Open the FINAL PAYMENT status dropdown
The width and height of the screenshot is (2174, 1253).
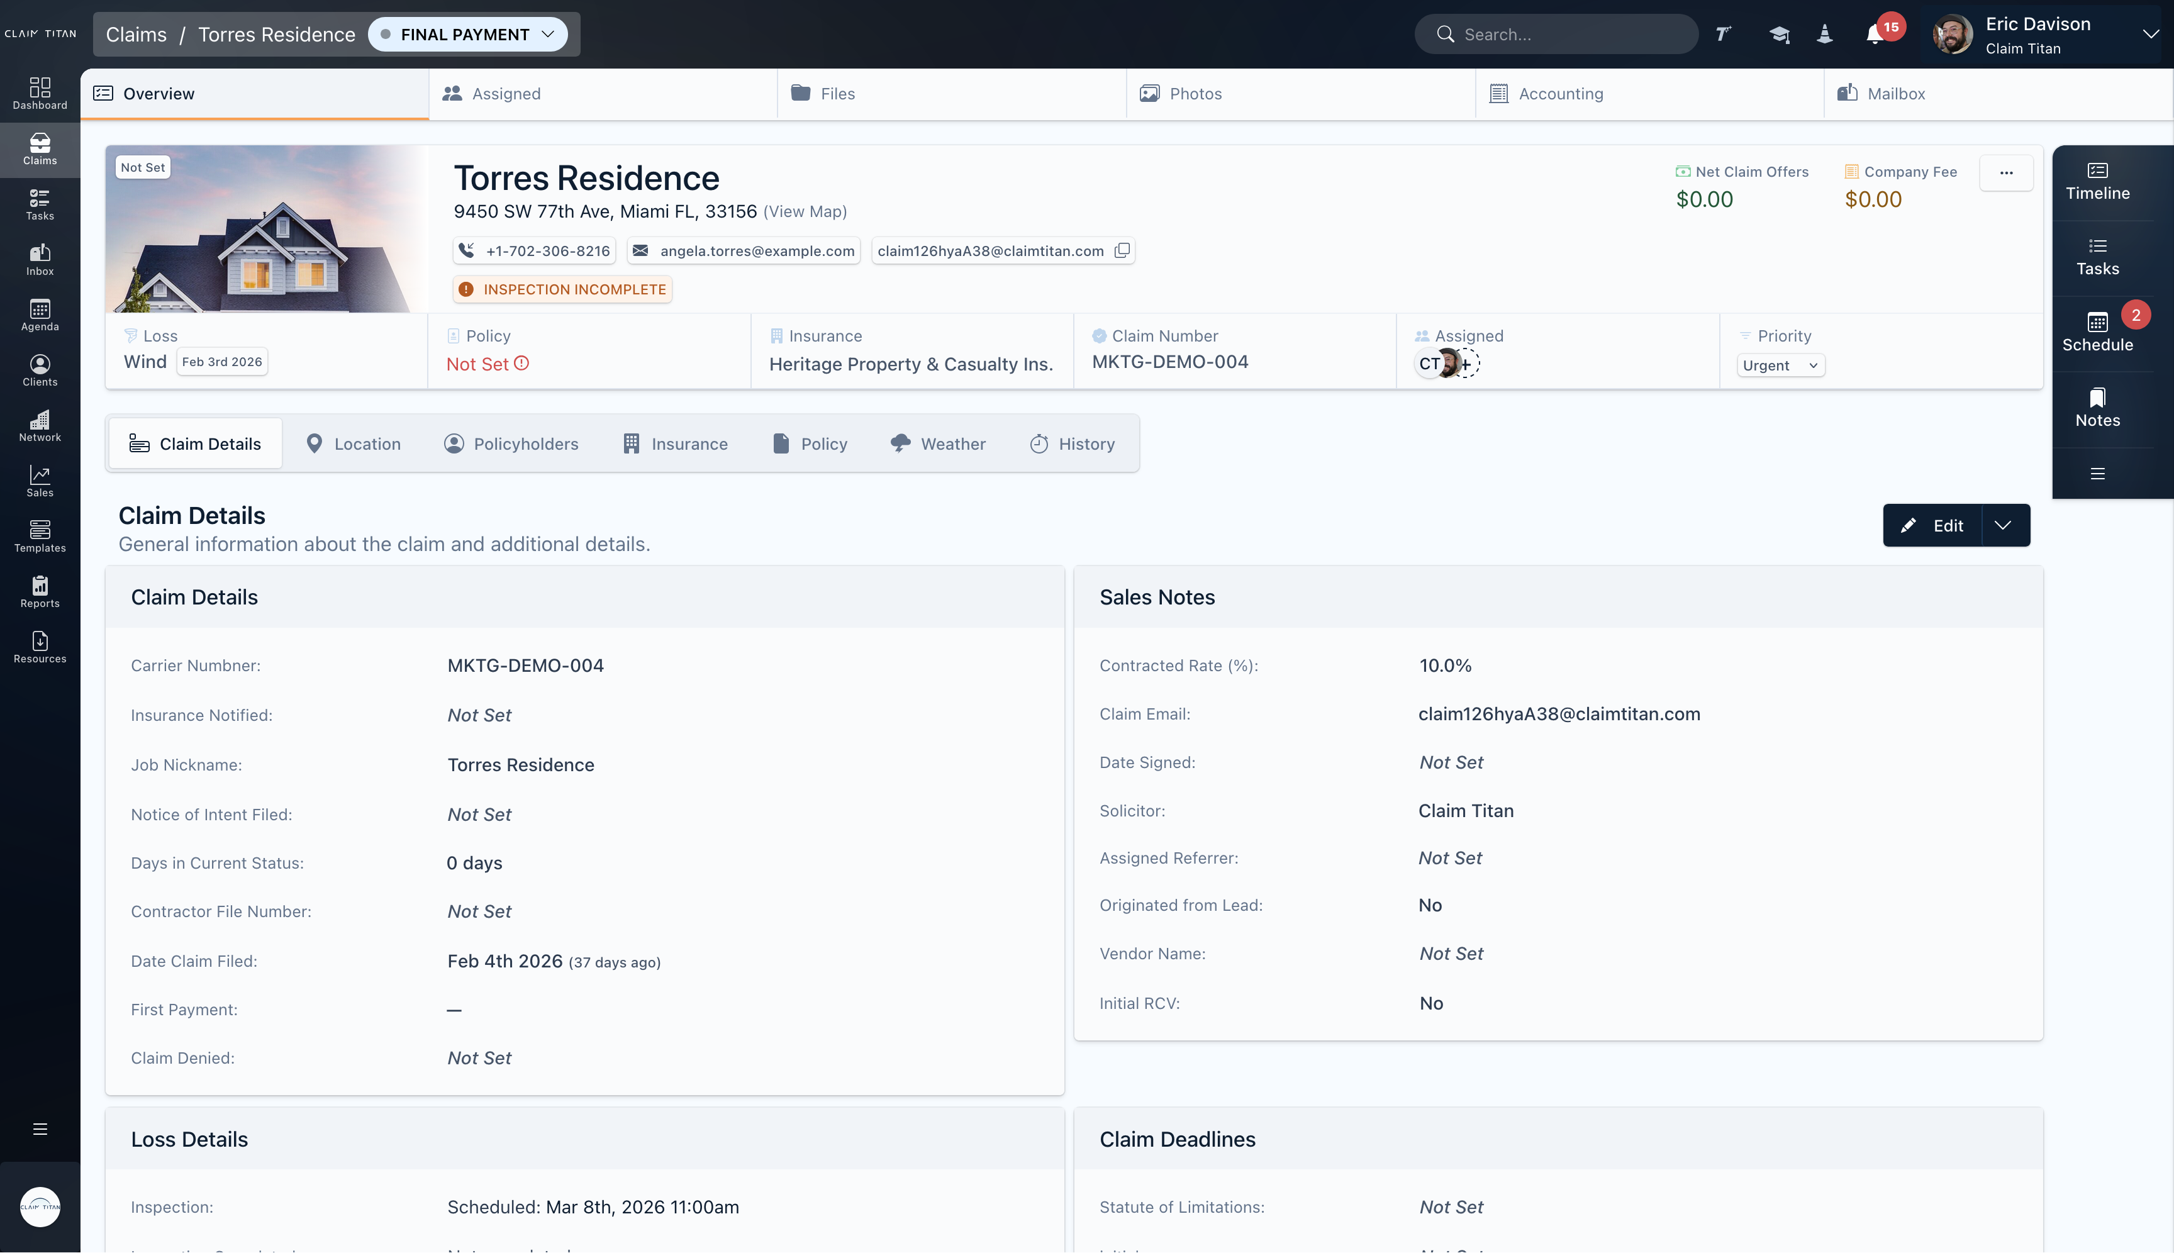(x=468, y=35)
